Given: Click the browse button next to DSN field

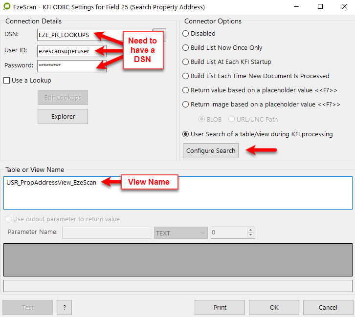Looking at the screenshot, I should tap(160, 35).
